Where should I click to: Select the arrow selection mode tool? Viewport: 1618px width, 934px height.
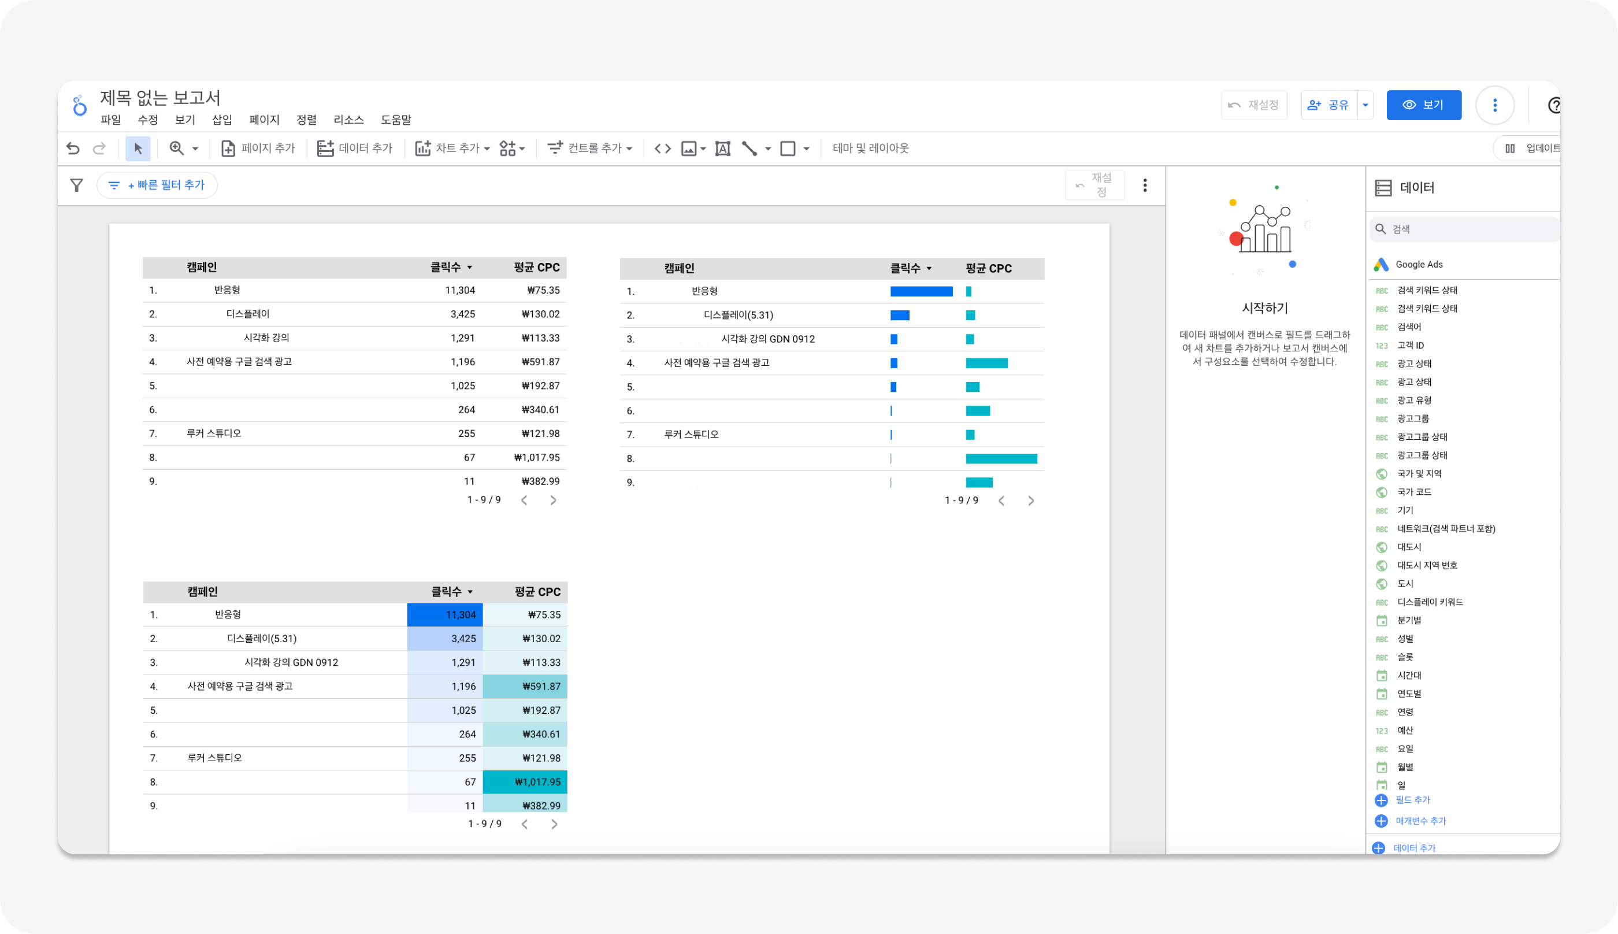coord(138,149)
